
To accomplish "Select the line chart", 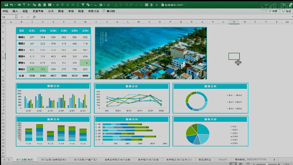I will (132, 98).
